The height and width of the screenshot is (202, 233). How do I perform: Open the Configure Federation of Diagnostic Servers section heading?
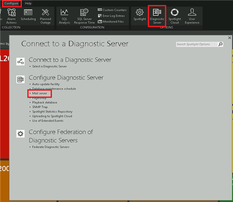61,136
